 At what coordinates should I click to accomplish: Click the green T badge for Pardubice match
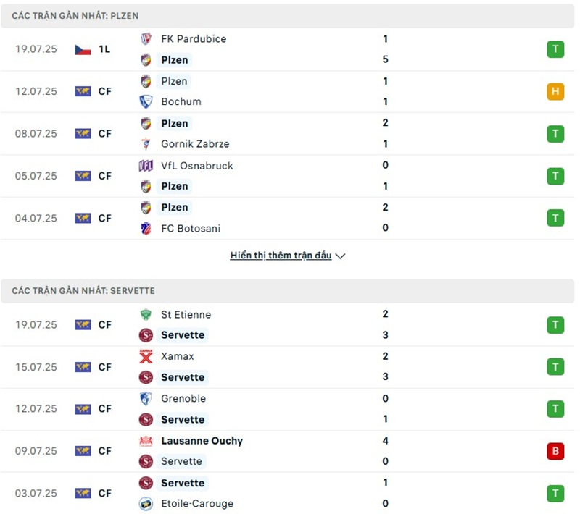(555, 49)
